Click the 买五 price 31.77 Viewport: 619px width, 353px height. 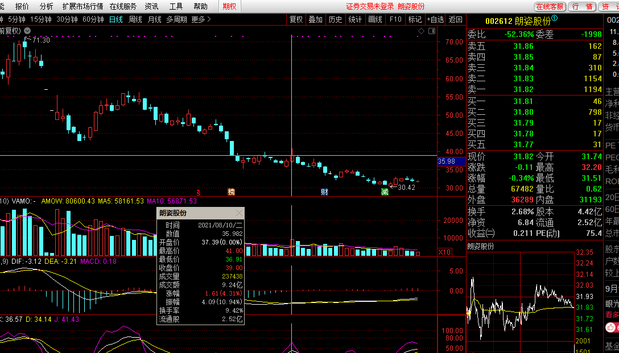click(x=523, y=145)
